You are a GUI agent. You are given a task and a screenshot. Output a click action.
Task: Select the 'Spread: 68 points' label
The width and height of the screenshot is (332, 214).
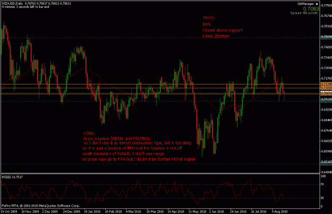(304, 13)
